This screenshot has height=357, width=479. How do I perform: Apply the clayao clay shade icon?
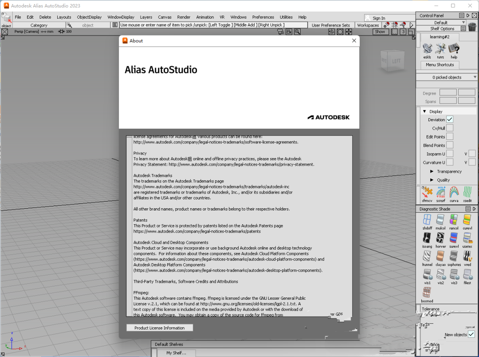point(440,256)
